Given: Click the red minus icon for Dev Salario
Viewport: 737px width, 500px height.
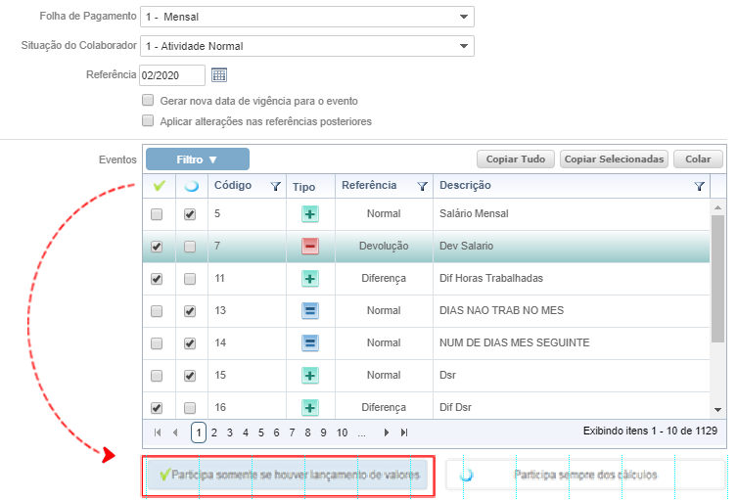Looking at the screenshot, I should tap(310, 247).
